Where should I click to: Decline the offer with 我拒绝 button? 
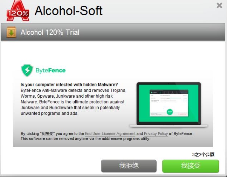(129, 166)
